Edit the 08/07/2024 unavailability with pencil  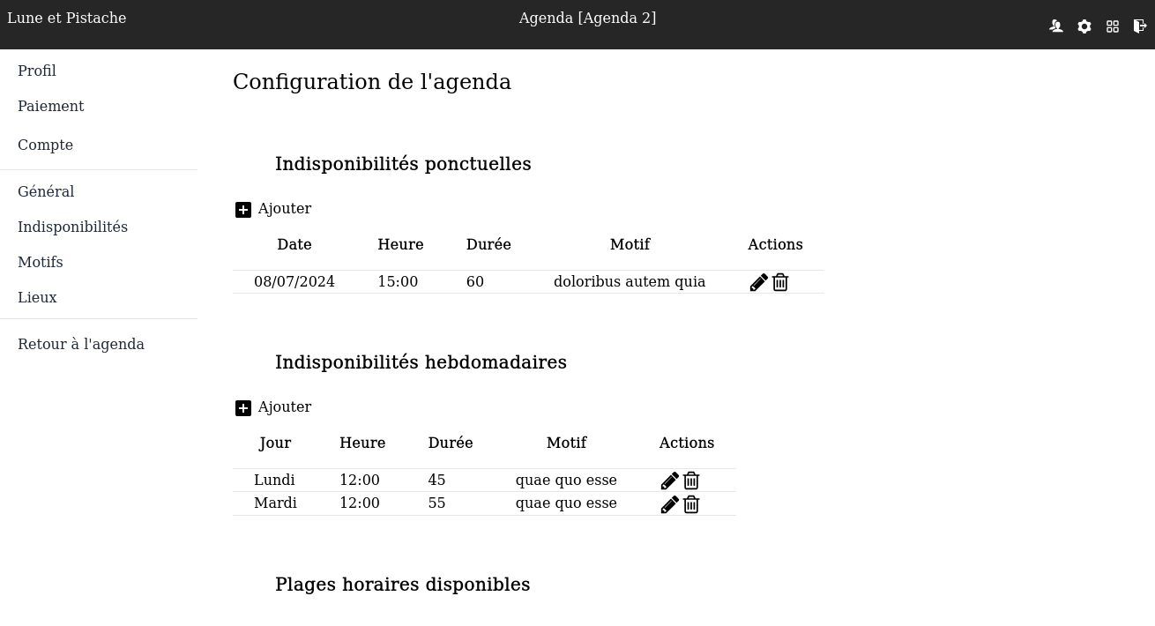point(758,282)
